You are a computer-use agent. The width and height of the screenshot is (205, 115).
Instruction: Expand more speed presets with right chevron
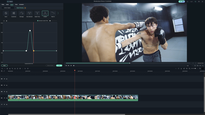click(58, 13)
